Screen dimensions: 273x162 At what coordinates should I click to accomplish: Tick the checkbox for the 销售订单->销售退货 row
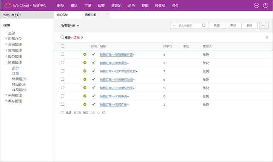[x=62, y=62]
